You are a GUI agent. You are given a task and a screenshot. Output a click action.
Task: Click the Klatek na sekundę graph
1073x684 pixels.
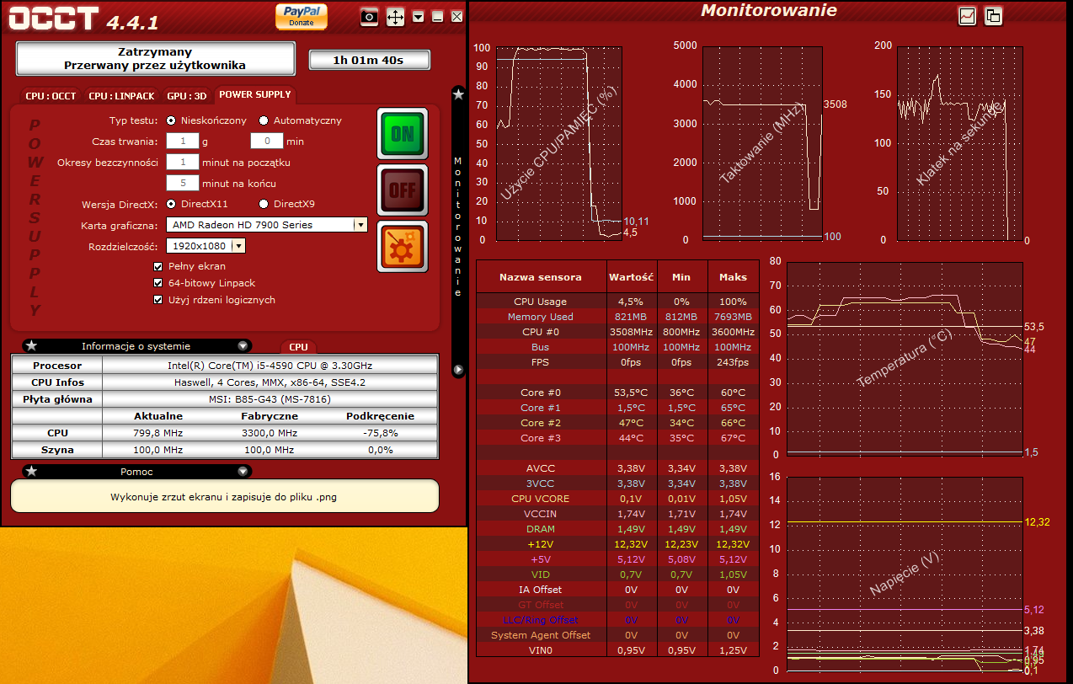click(960, 143)
